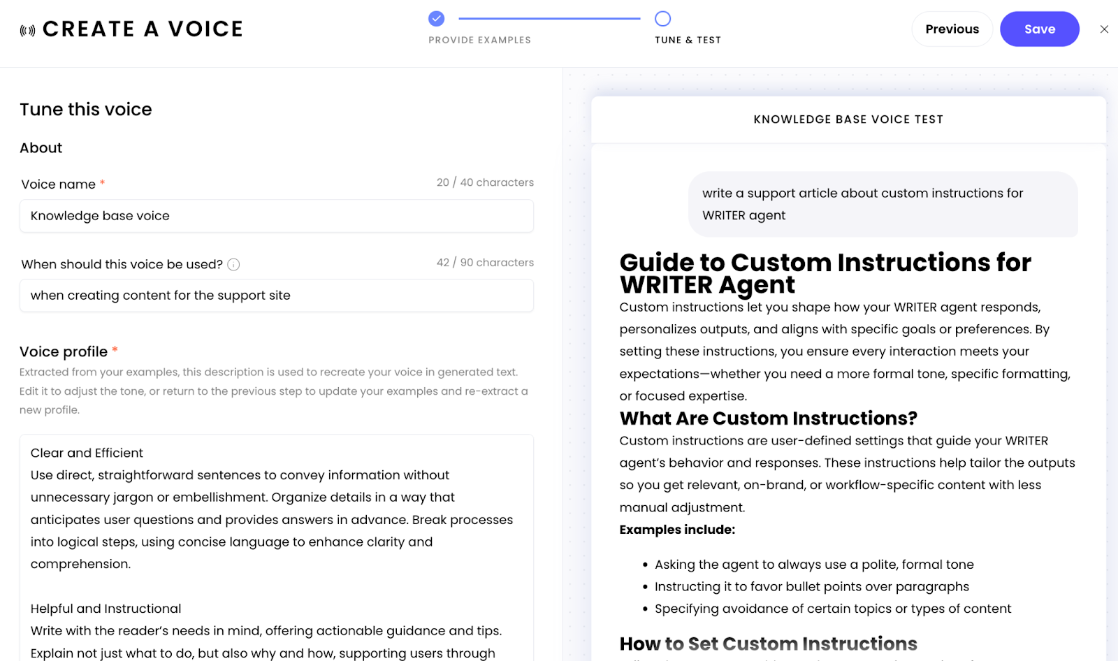Select the Tune & Test step label
The width and height of the screenshot is (1118, 661).
(x=688, y=40)
